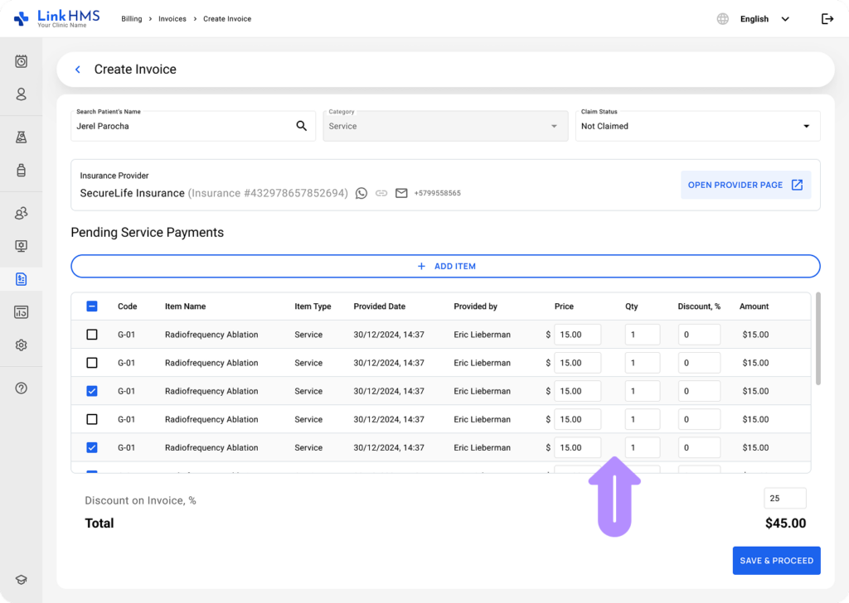Open the pharmacy bottle icon in sidebar
849x603 pixels.
(21, 171)
